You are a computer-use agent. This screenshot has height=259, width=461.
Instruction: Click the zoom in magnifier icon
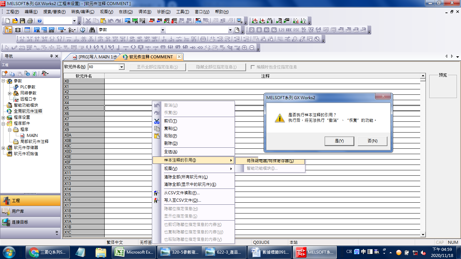pos(244,48)
